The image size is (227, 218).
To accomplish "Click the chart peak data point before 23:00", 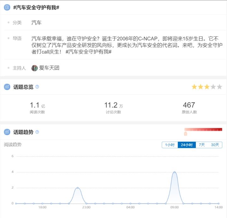I will [78, 188].
